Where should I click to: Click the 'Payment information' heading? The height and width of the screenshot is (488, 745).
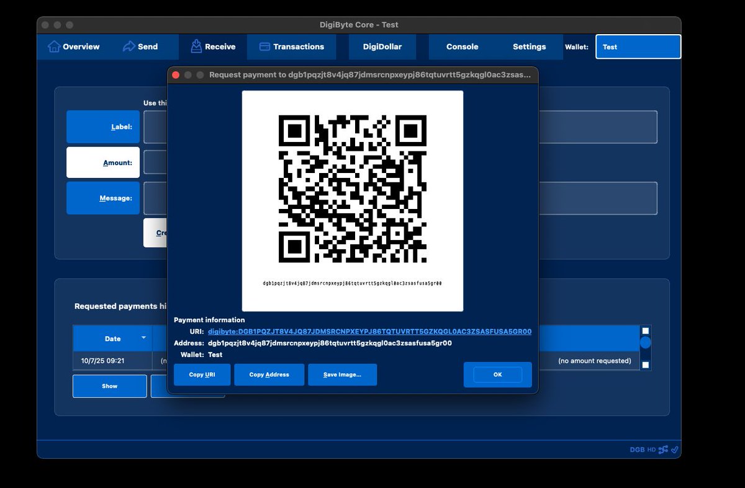(209, 320)
